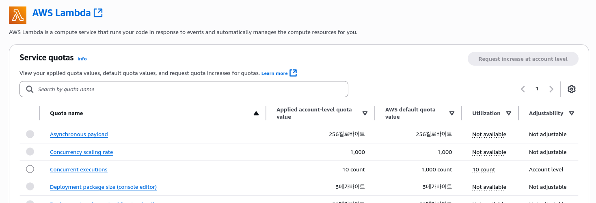Image resolution: width=596 pixels, height=203 pixels.
Task: Select the Concurrent executions radio button
Action: coord(30,169)
